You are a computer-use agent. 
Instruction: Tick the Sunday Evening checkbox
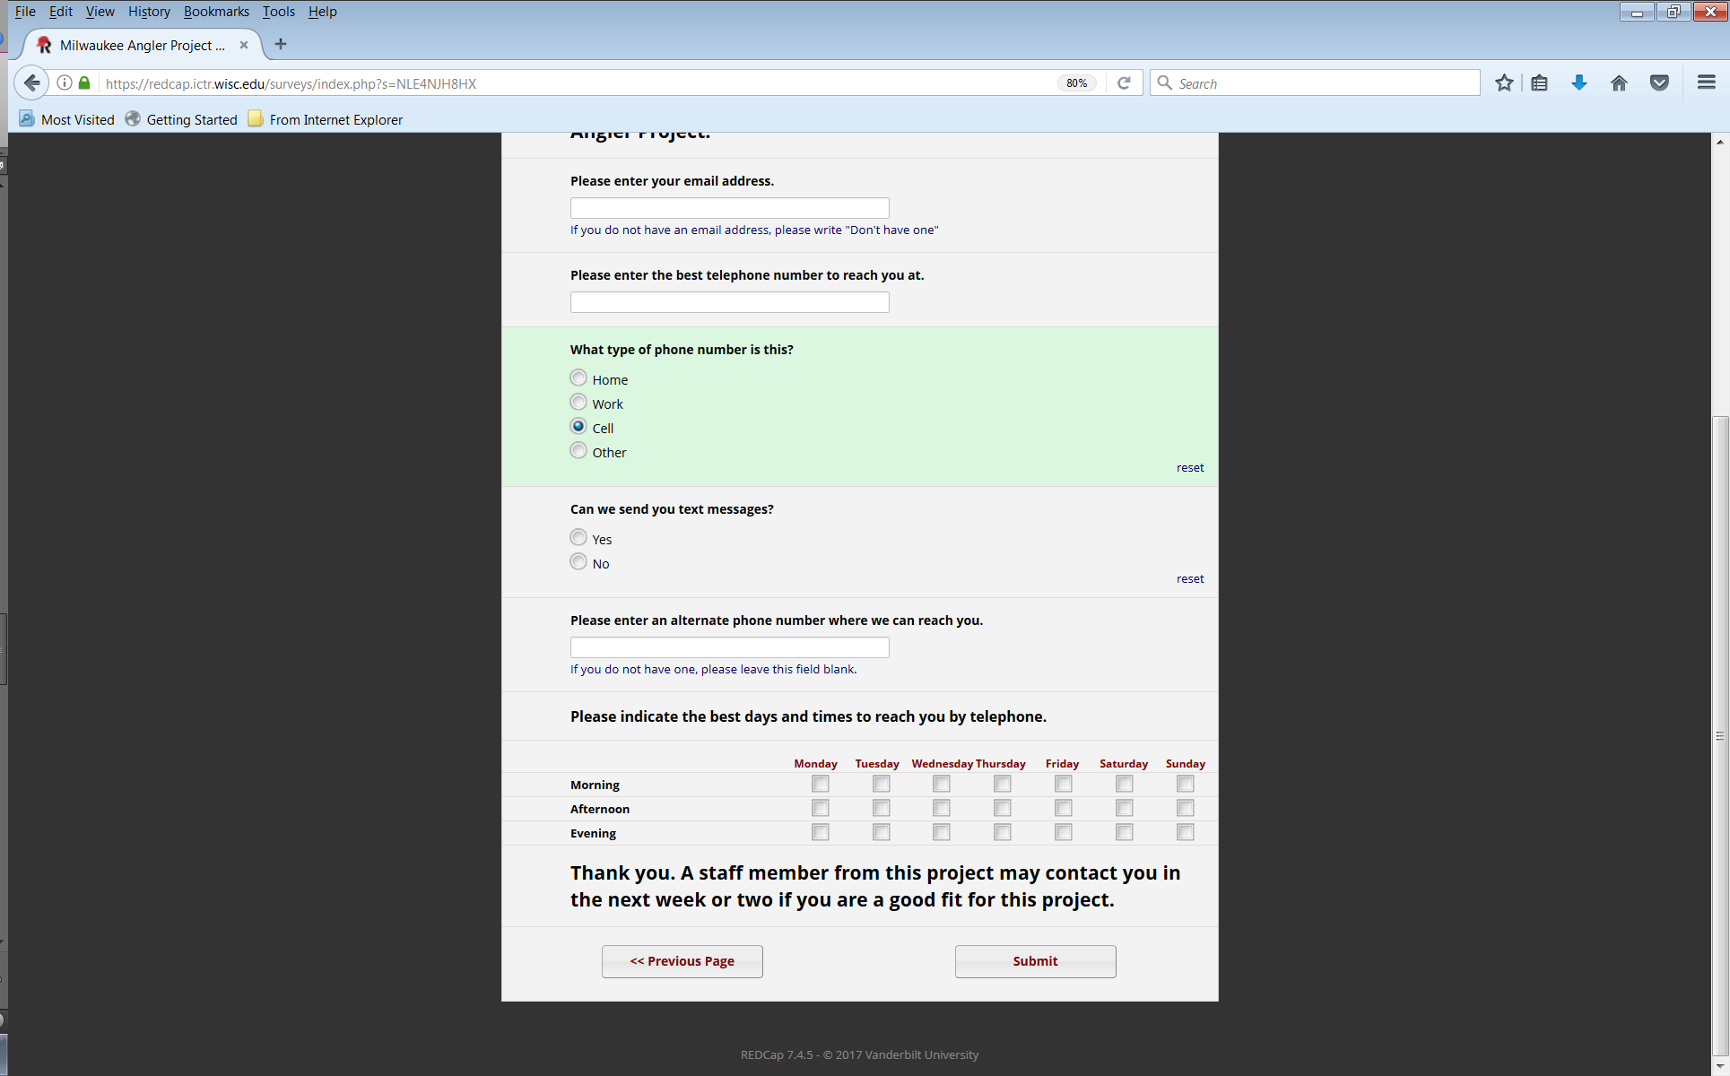click(1185, 833)
